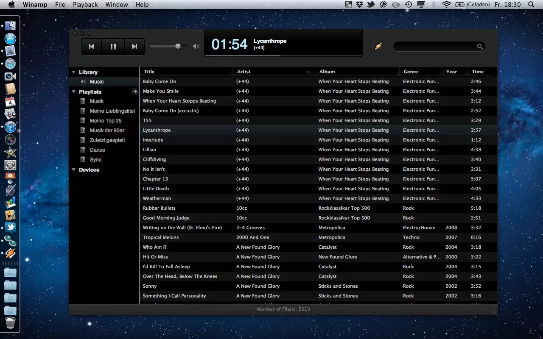Click the library search field
The width and height of the screenshot is (543, 339).
[439, 47]
